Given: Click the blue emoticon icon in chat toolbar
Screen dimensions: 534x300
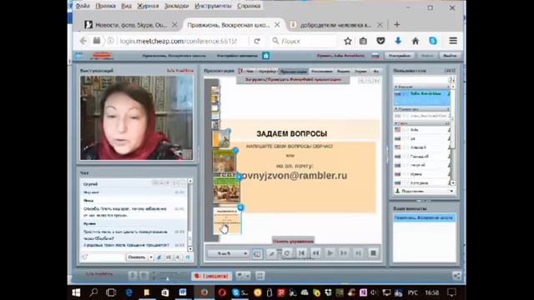Looking at the screenshot, I should pyautogui.click(x=159, y=257).
